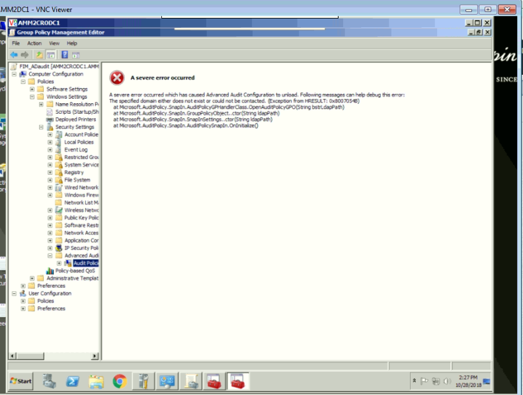Click the Up one level toolbar icon
Image resolution: width=523 pixels, height=395 pixels.
(40, 55)
